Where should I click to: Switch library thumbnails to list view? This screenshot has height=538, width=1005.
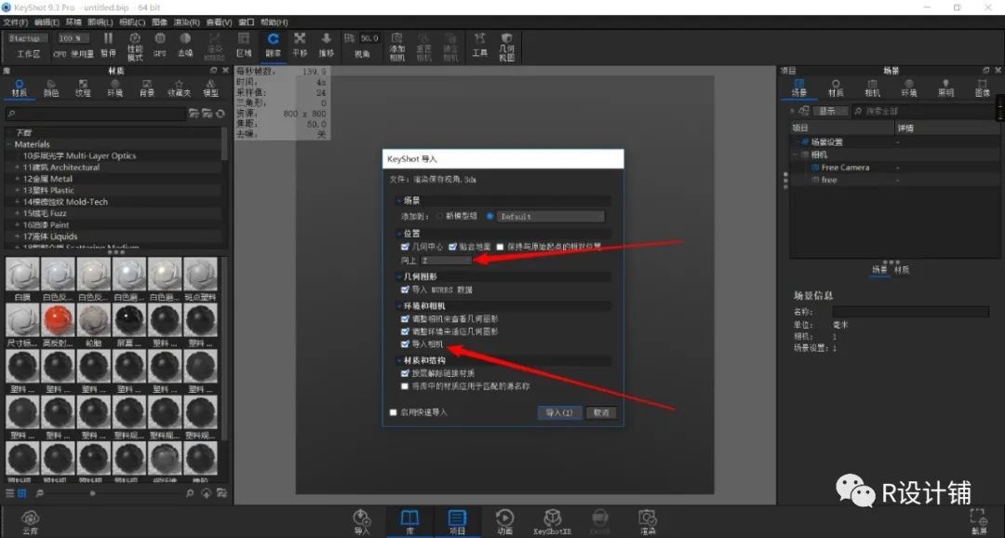point(9,493)
